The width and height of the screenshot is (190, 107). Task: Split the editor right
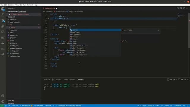(184, 8)
